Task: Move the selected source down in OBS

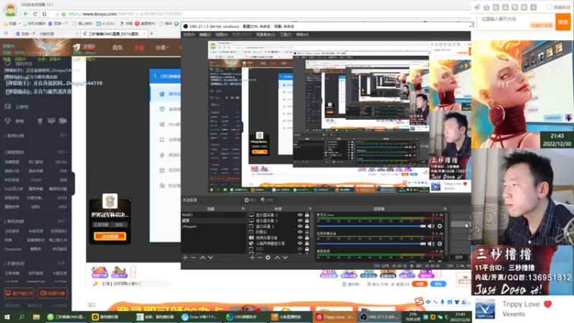Action: click(285, 258)
